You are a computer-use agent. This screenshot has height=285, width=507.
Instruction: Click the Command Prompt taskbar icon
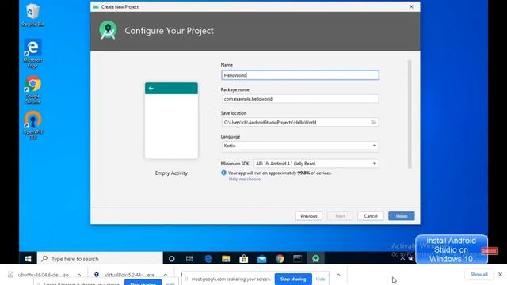(298, 259)
